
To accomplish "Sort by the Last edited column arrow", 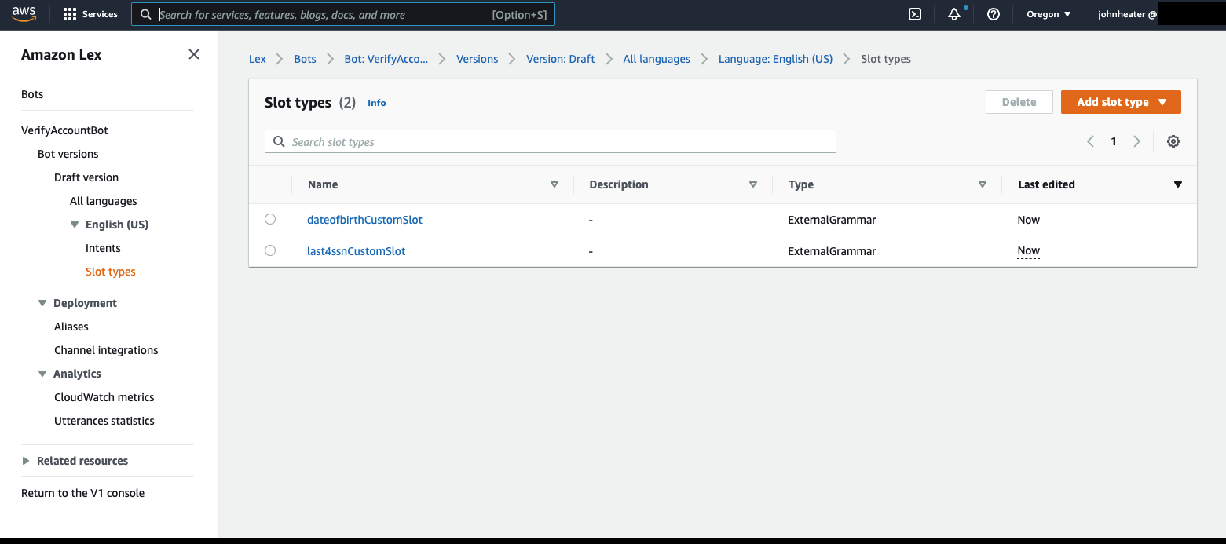I will [1177, 184].
